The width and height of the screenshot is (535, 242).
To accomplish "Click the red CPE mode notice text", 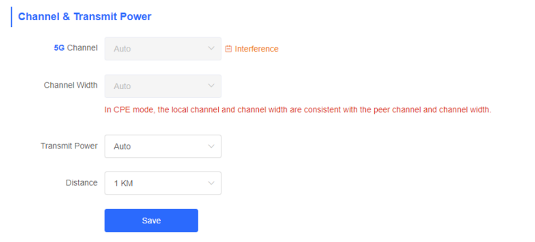I will [x=298, y=110].
